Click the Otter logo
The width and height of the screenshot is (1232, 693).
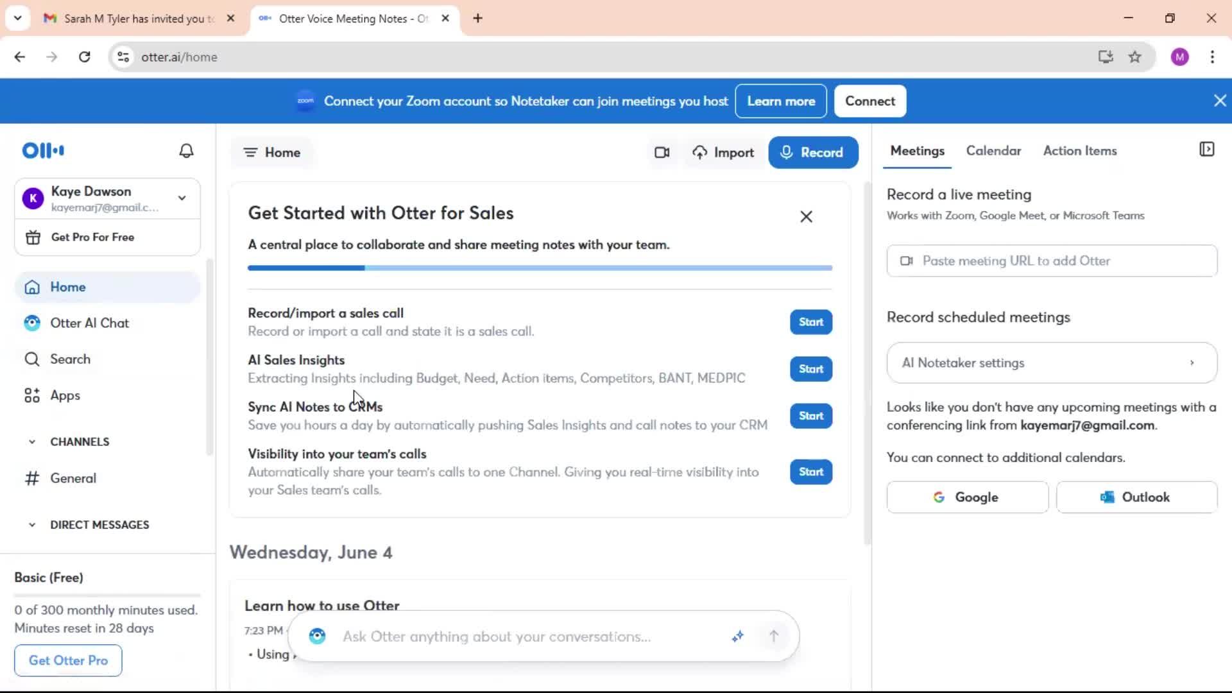point(43,151)
